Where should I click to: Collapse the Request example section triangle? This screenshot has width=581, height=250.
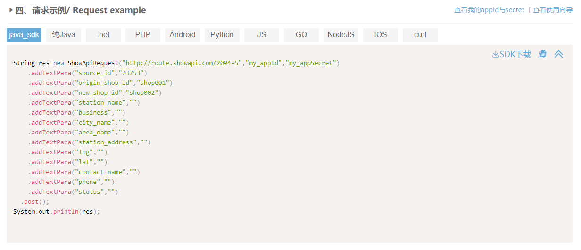click(11, 10)
